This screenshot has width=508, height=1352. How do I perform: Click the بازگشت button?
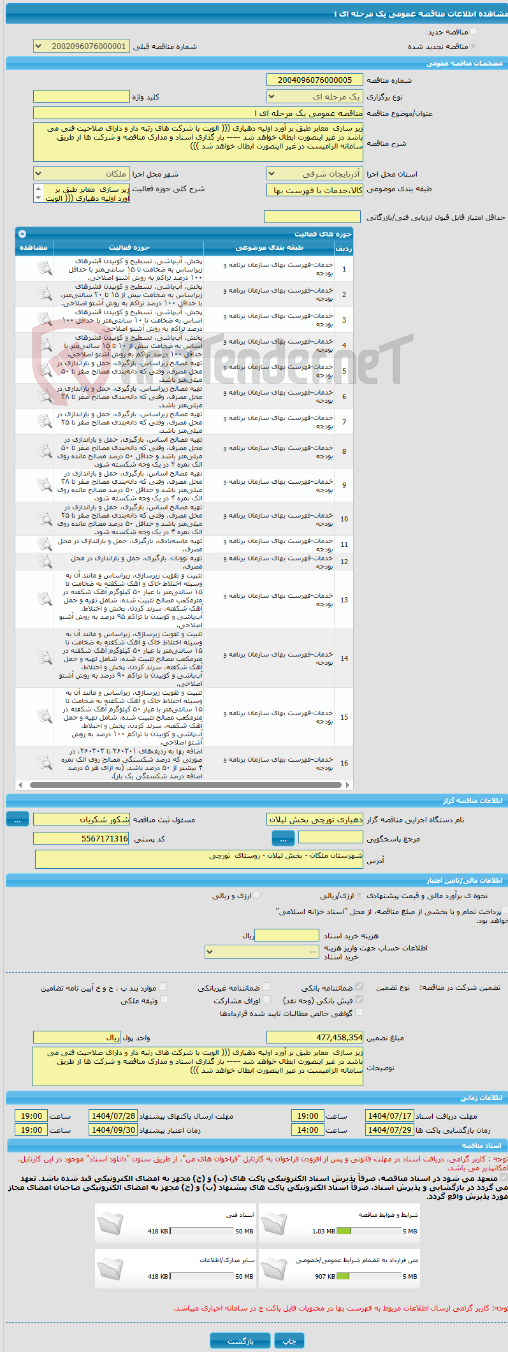click(240, 1341)
